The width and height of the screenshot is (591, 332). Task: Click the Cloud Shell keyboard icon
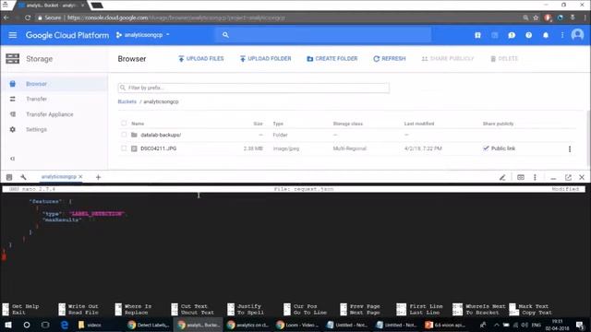pos(521,177)
